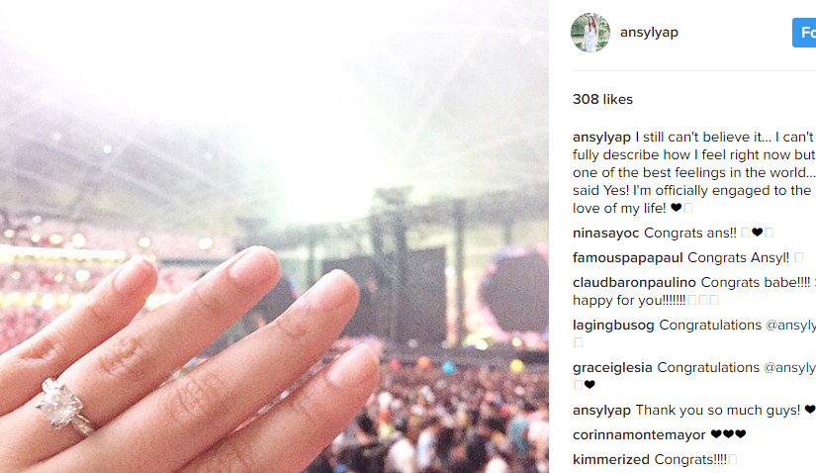Click the black heart emoji after caption
The image size is (816, 473).
pyautogui.click(x=676, y=208)
